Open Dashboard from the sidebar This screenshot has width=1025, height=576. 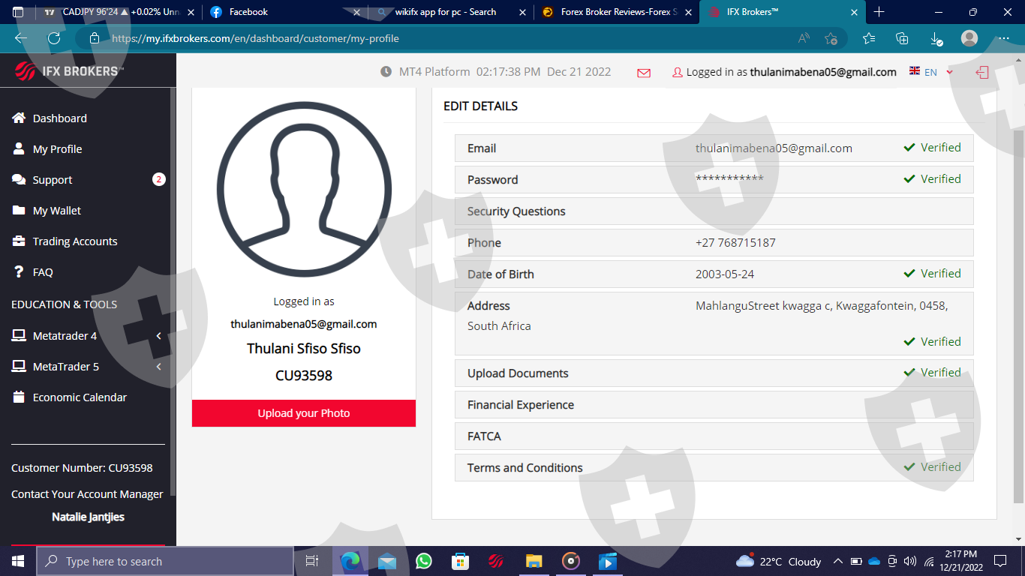(59, 118)
